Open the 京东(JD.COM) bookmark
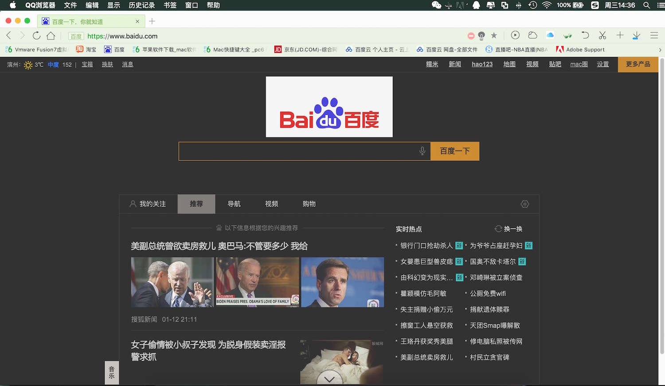This screenshot has width=665, height=386. coord(306,50)
